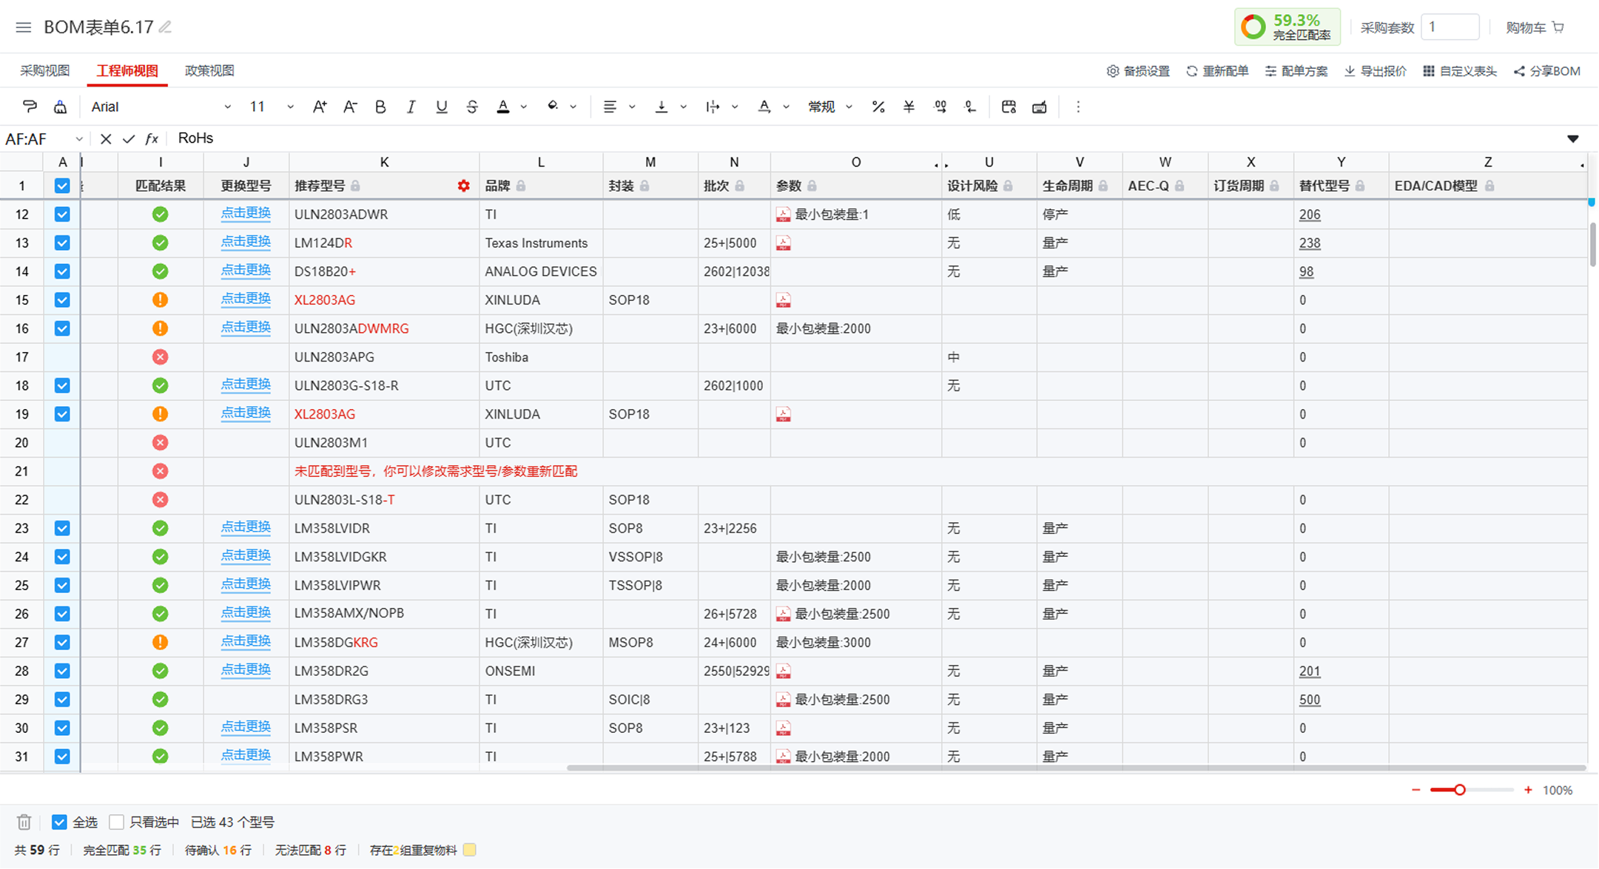Toggle the 全选 checkbox
1599x869 pixels.
(59, 822)
